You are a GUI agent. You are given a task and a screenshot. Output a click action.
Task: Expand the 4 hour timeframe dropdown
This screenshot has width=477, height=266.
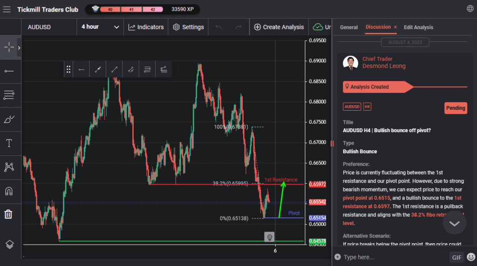click(100, 27)
